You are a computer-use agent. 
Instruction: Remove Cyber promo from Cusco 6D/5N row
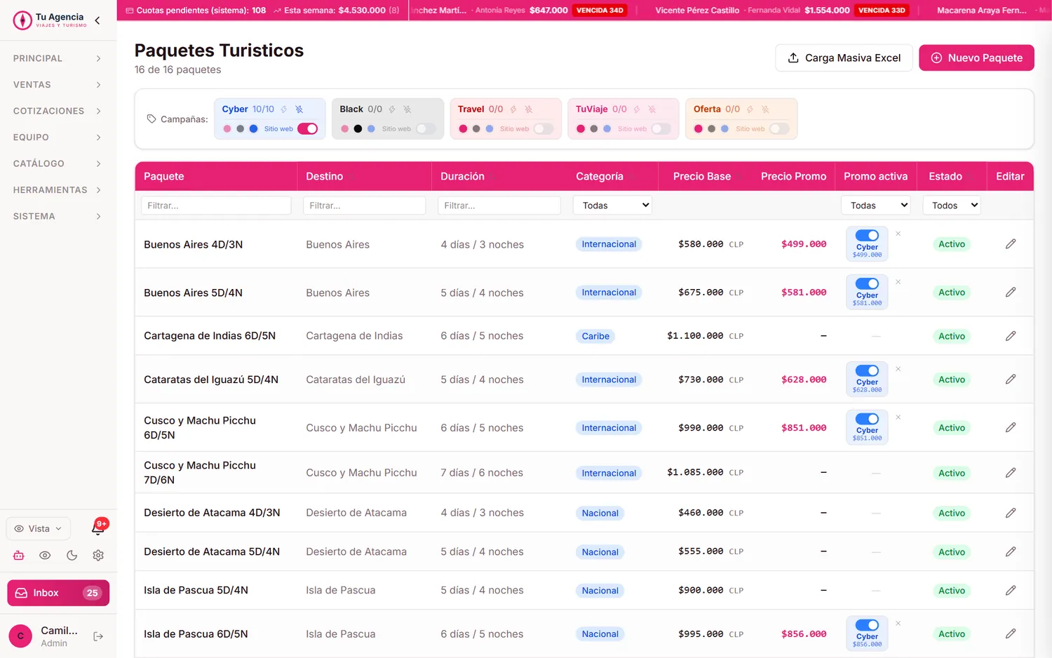point(898,417)
